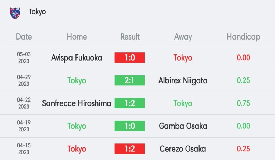Open Cerezo Osaka team page

tap(183, 149)
